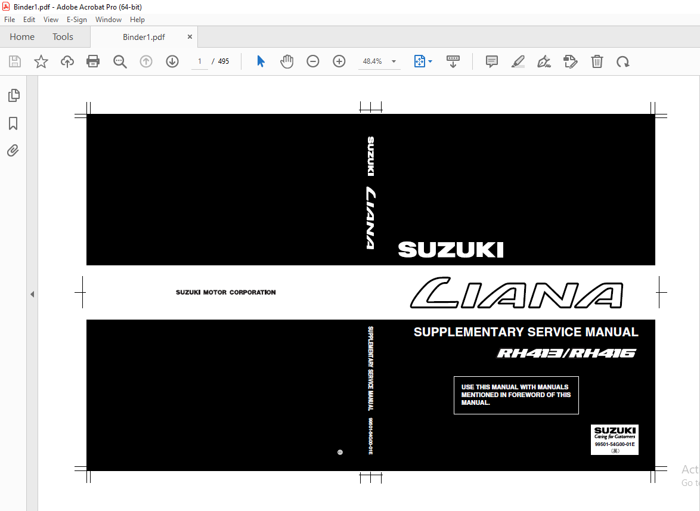
Task: Open the Sign document pen tool
Action: [x=544, y=61]
